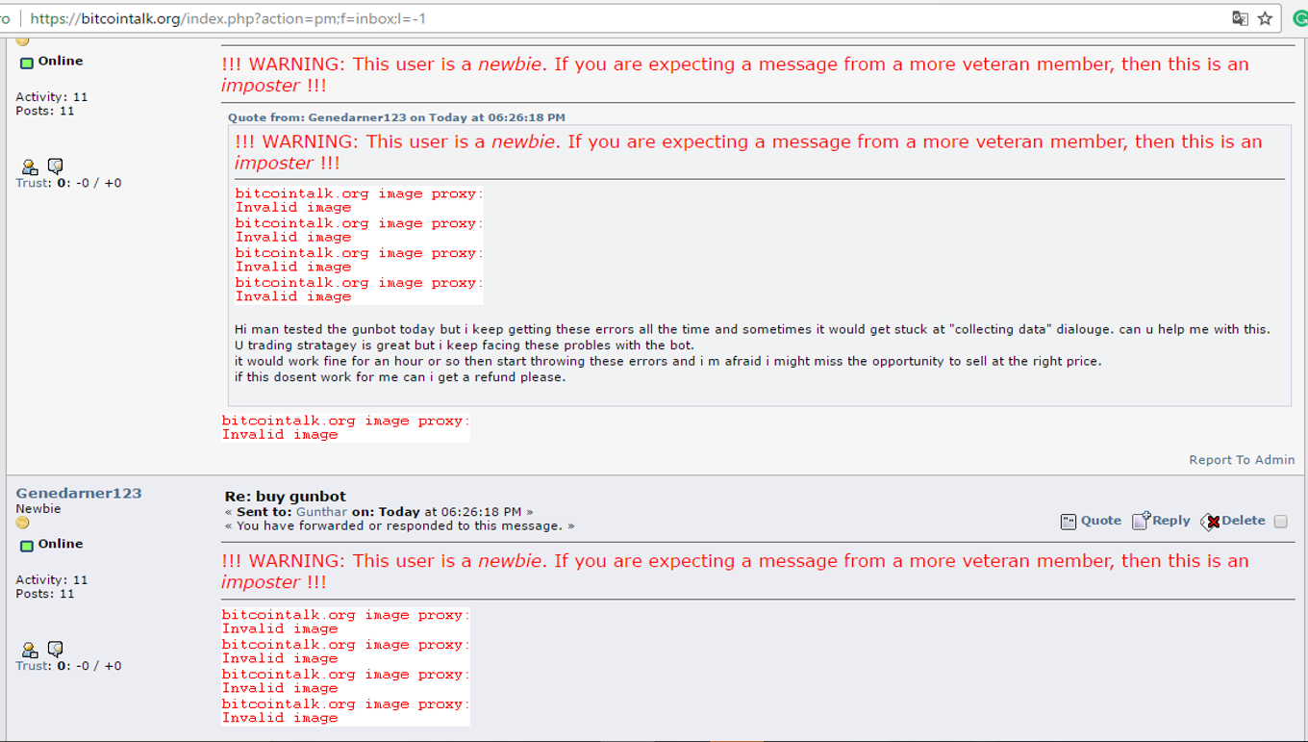1308x742 pixels.
Task: Click the lower post's message bubble icon above Trust
Action: point(55,650)
